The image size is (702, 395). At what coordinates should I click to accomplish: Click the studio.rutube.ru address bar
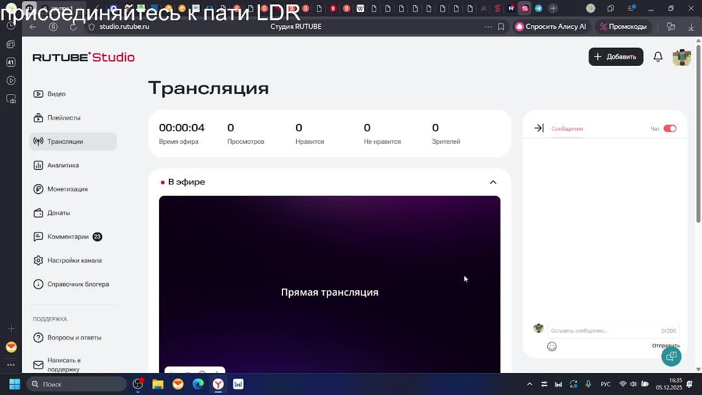124,26
